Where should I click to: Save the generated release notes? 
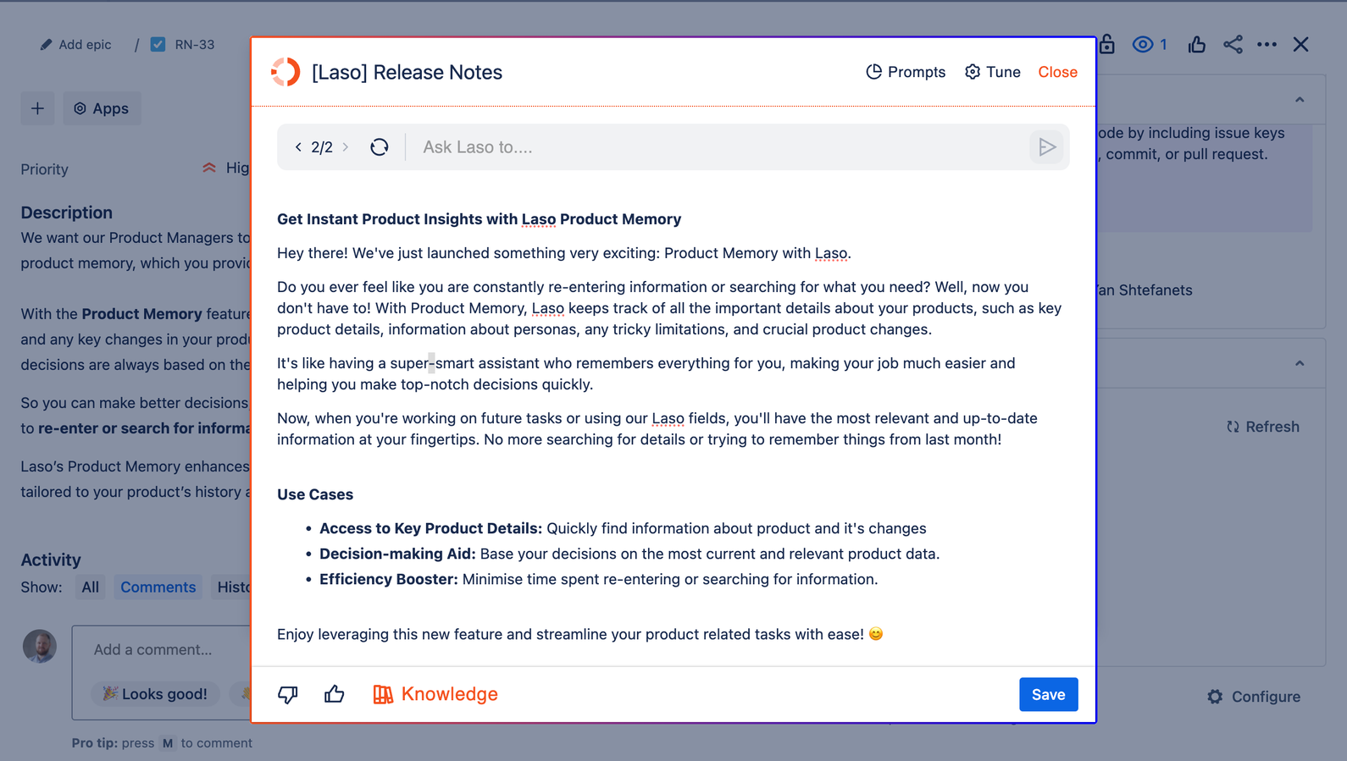(x=1048, y=694)
